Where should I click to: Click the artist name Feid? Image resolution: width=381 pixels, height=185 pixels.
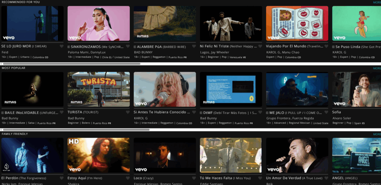[x=5, y=52]
